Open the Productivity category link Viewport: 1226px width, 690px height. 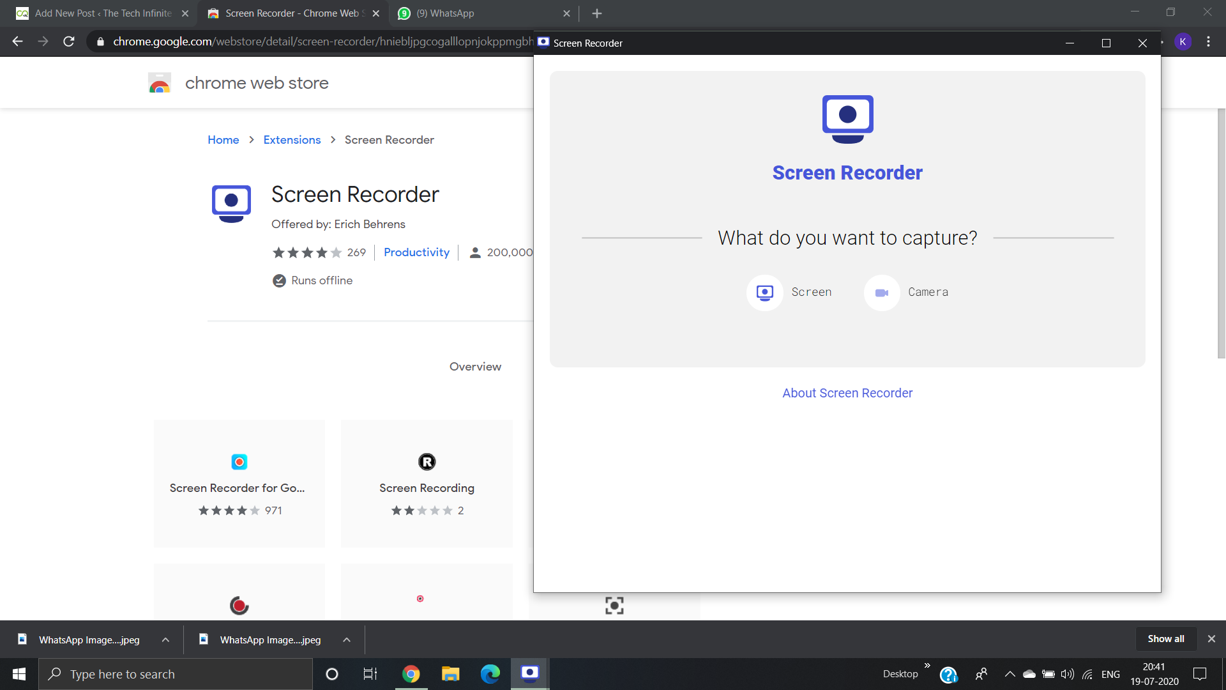(416, 252)
